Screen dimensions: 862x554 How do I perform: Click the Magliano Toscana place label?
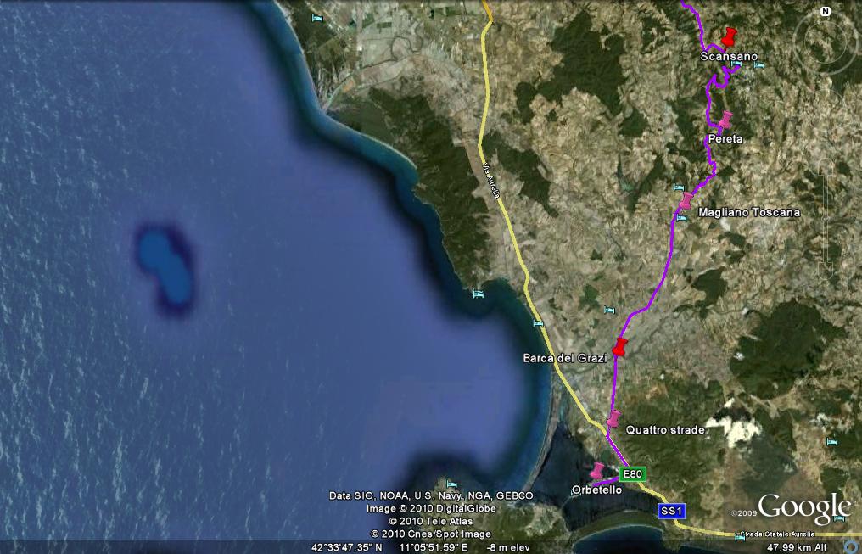tap(748, 212)
